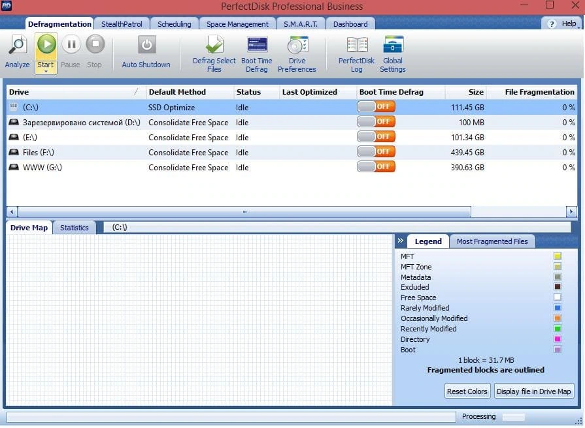Open the Space Management tab
This screenshot has width=585, height=428.
click(237, 24)
